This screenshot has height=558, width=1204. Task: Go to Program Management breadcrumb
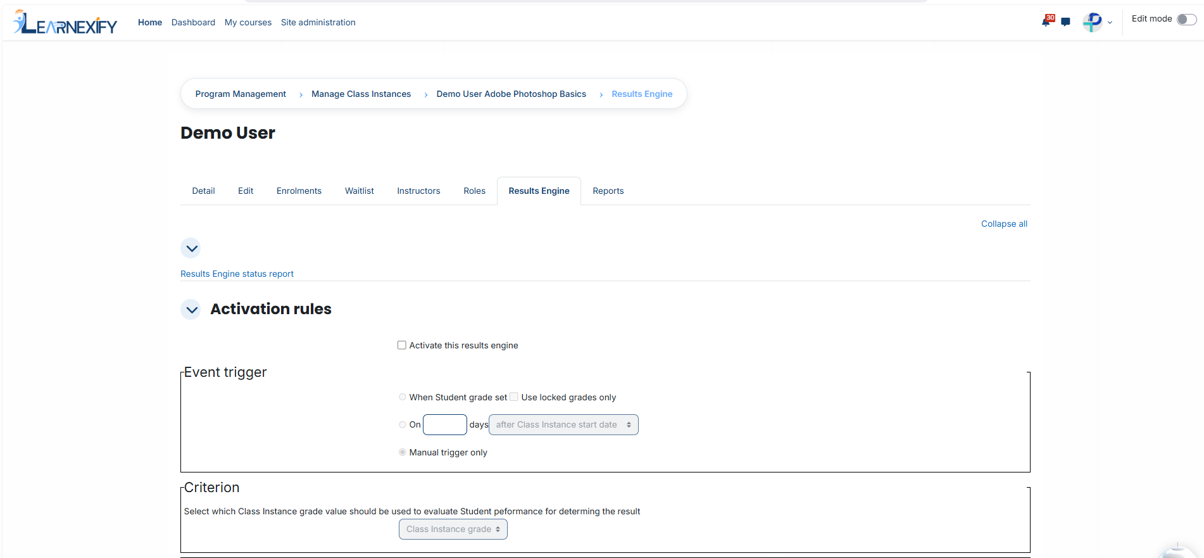point(241,94)
